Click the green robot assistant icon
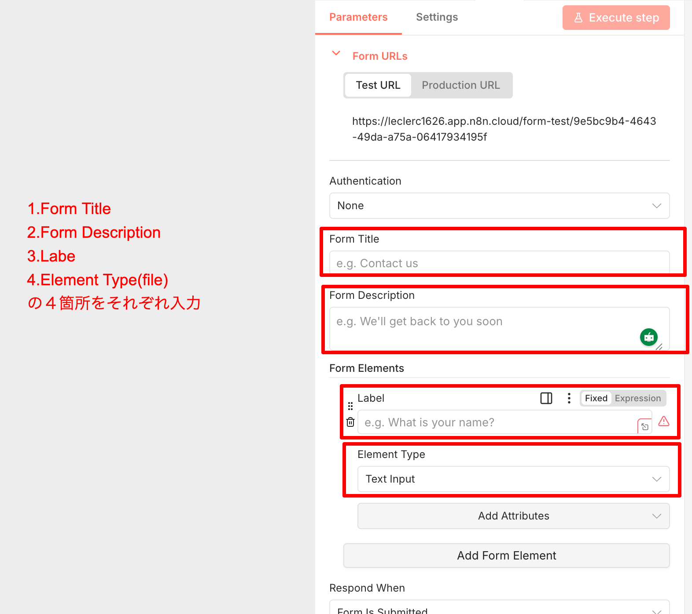 point(648,337)
